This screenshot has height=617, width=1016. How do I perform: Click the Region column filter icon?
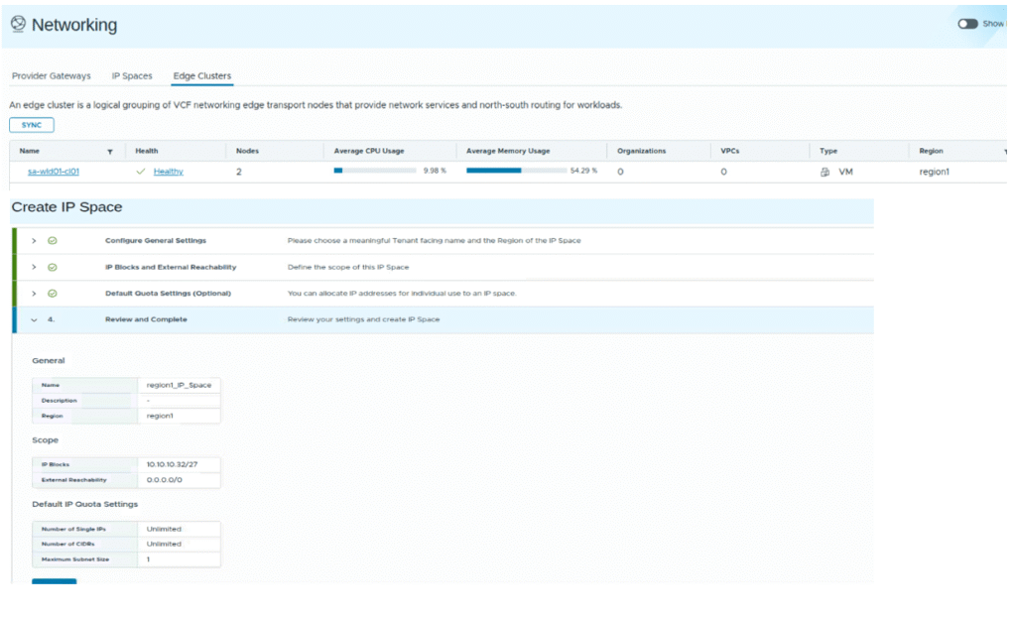tap(1005, 152)
